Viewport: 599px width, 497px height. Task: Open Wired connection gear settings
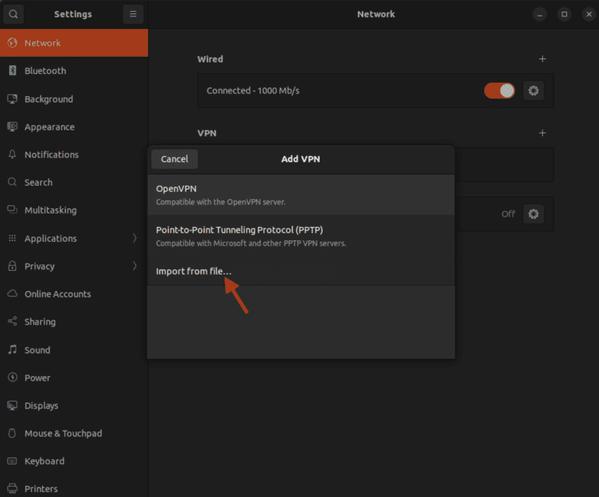click(x=533, y=91)
